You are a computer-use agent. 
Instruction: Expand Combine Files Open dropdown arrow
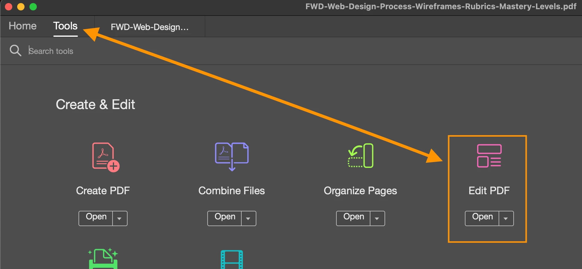248,218
